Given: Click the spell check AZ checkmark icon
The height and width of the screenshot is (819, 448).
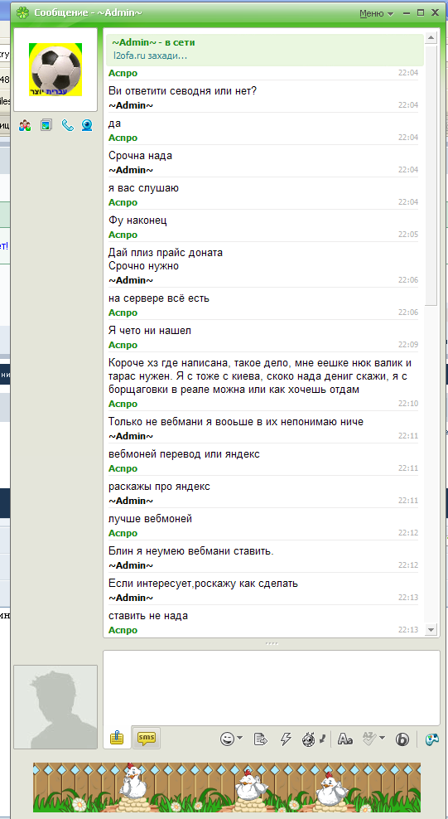Looking at the screenshot, I should [369, 739].
